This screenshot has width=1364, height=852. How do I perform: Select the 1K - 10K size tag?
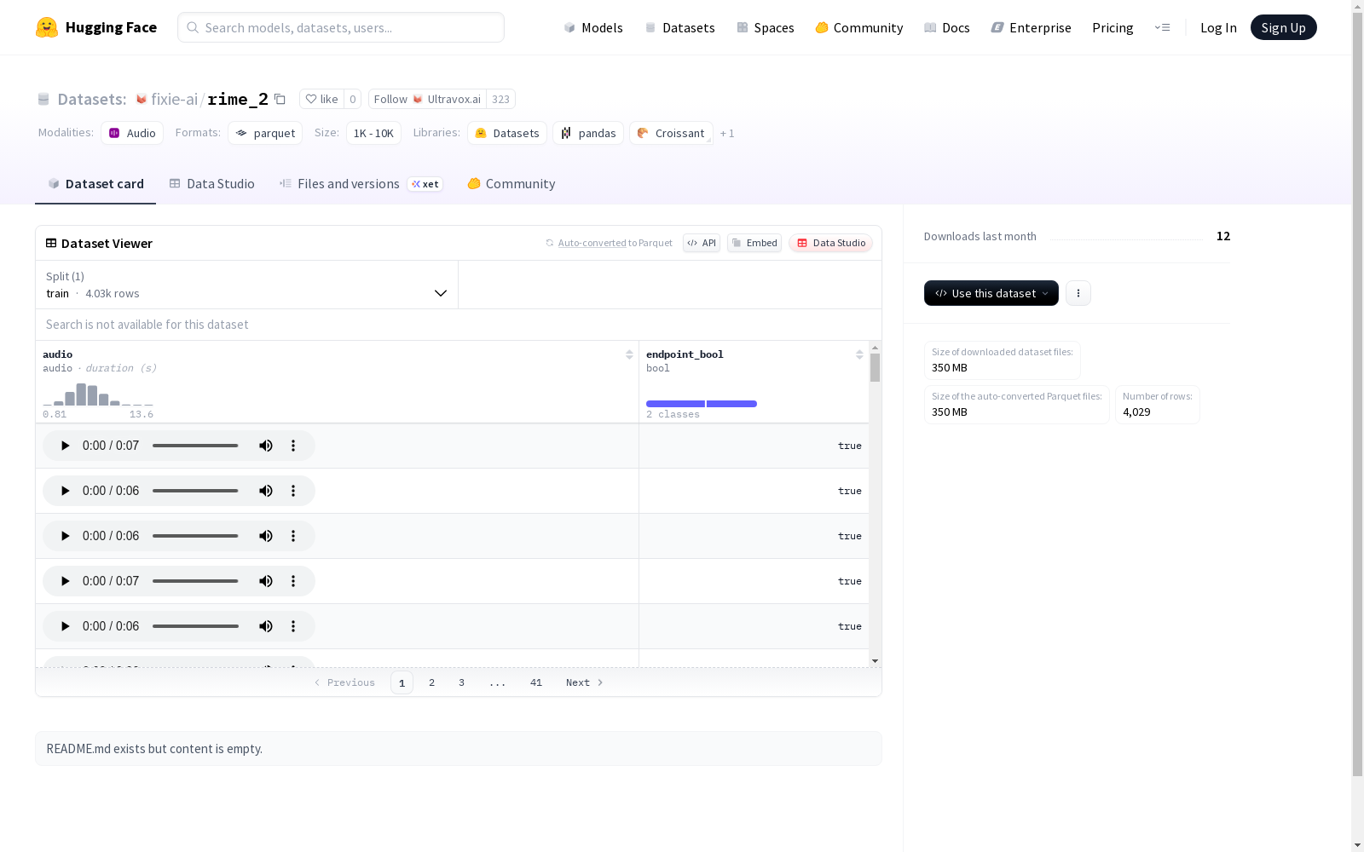[x=373, y=133]
